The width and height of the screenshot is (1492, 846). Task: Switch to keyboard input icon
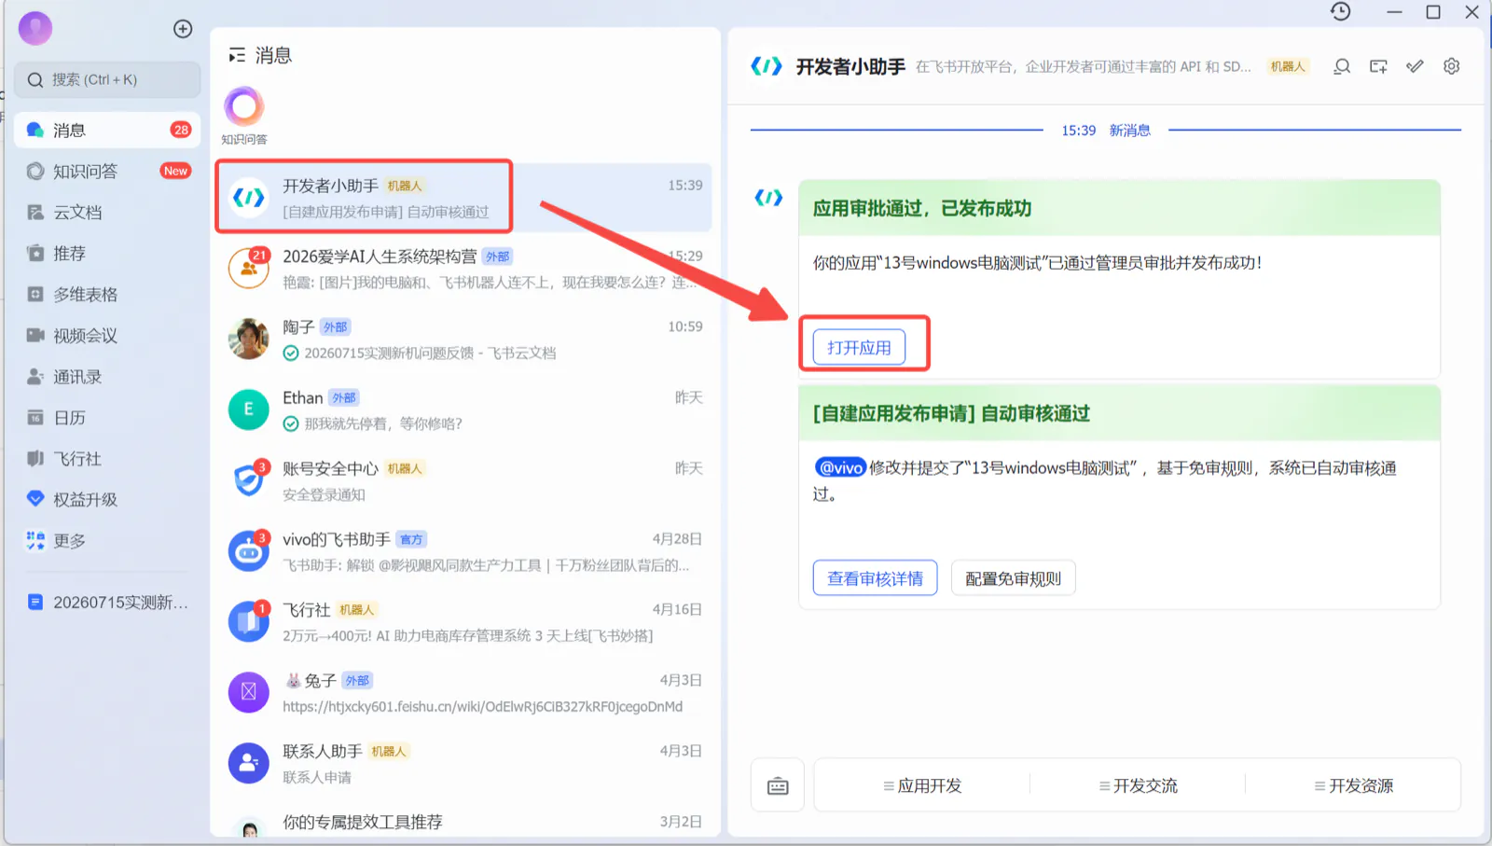[778, 786]
